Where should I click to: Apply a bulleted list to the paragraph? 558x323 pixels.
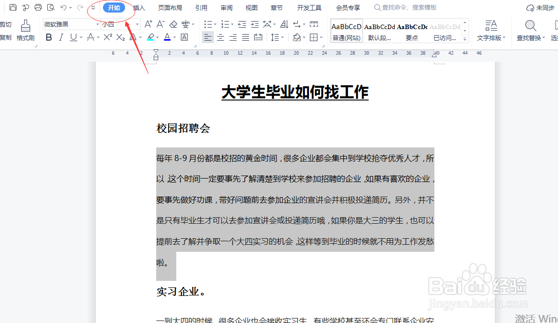207,23
